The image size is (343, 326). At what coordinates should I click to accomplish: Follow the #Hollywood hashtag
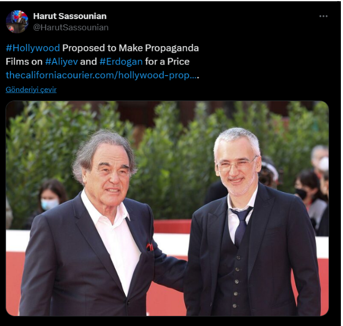tap(33, 48)
